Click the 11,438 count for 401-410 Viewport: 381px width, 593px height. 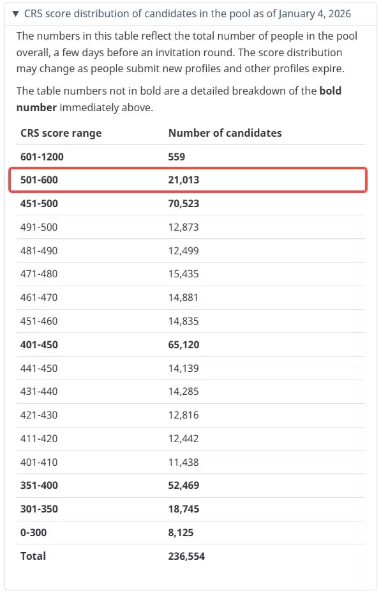click(x=184, y=462)
